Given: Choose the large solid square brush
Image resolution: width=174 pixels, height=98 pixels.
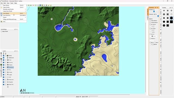Looking at the screenshot, I should 171,22.
